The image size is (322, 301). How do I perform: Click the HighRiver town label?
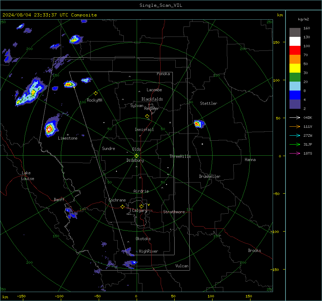click(x=148, y=251)
